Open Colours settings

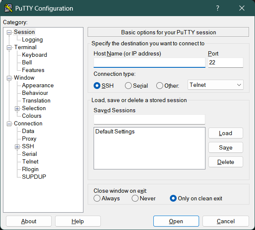32,116
